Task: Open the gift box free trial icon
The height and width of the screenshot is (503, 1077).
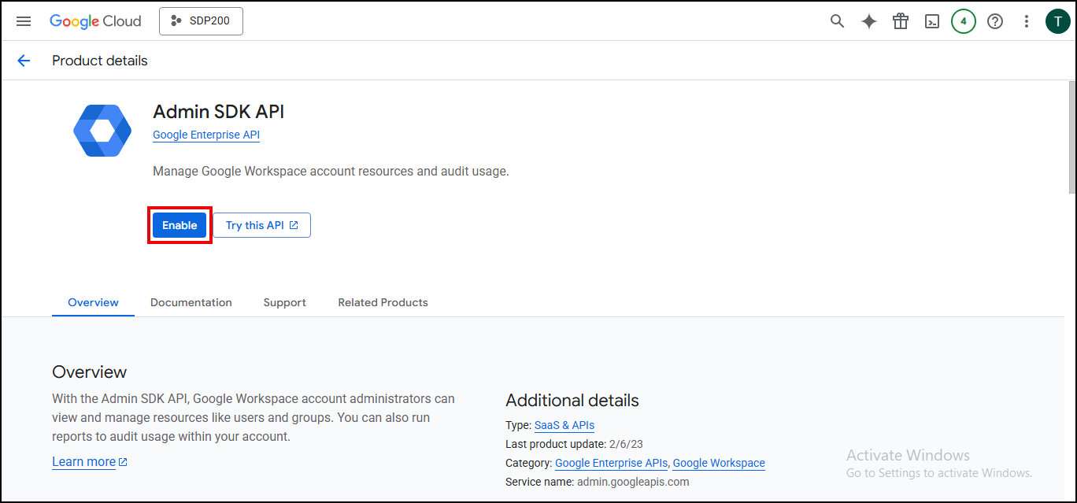Action: (x=901, y=21)
